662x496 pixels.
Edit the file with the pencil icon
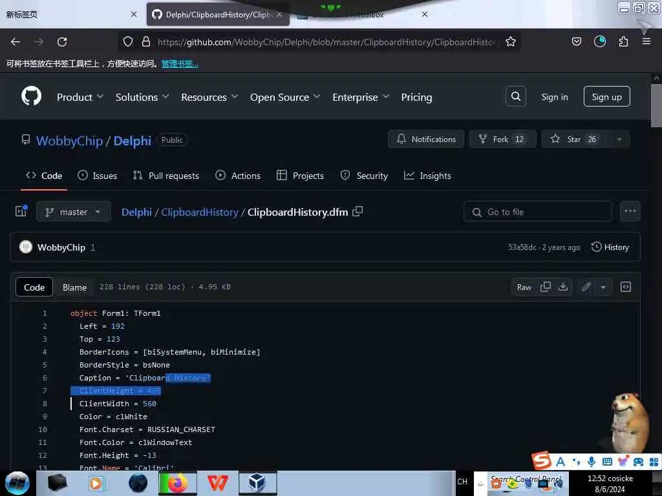pyautogui.click(x=586, y=287)
